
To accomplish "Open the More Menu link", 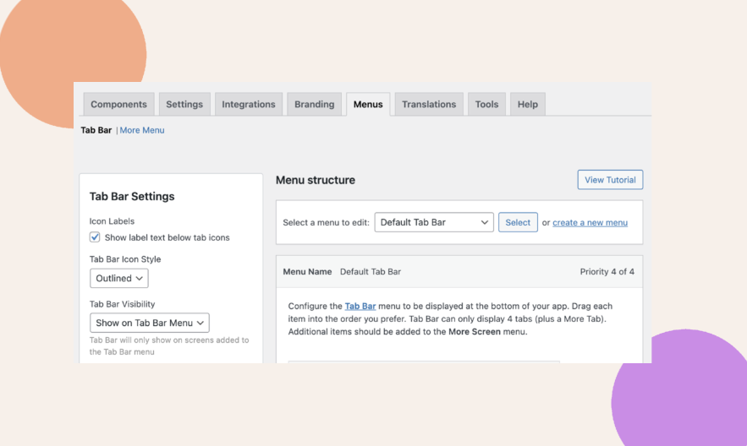I will 142,130.
